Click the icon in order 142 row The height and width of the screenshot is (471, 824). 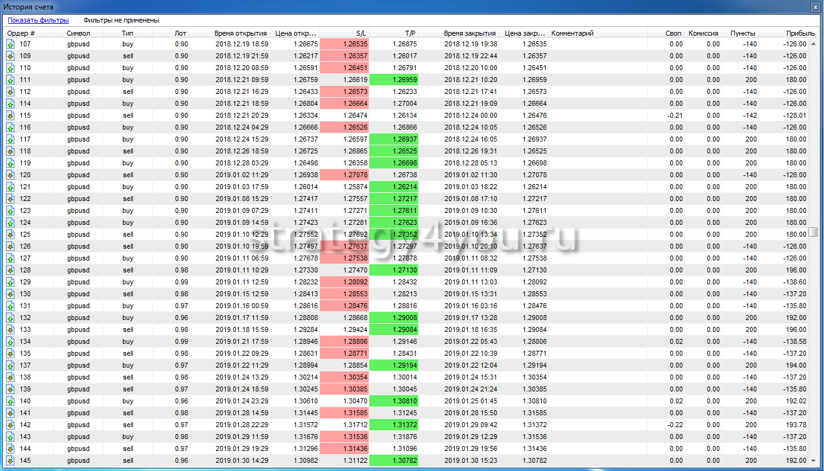(10, 425)
